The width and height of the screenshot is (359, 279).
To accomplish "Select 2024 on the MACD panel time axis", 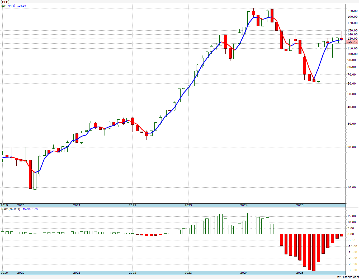I will [244, 273].
